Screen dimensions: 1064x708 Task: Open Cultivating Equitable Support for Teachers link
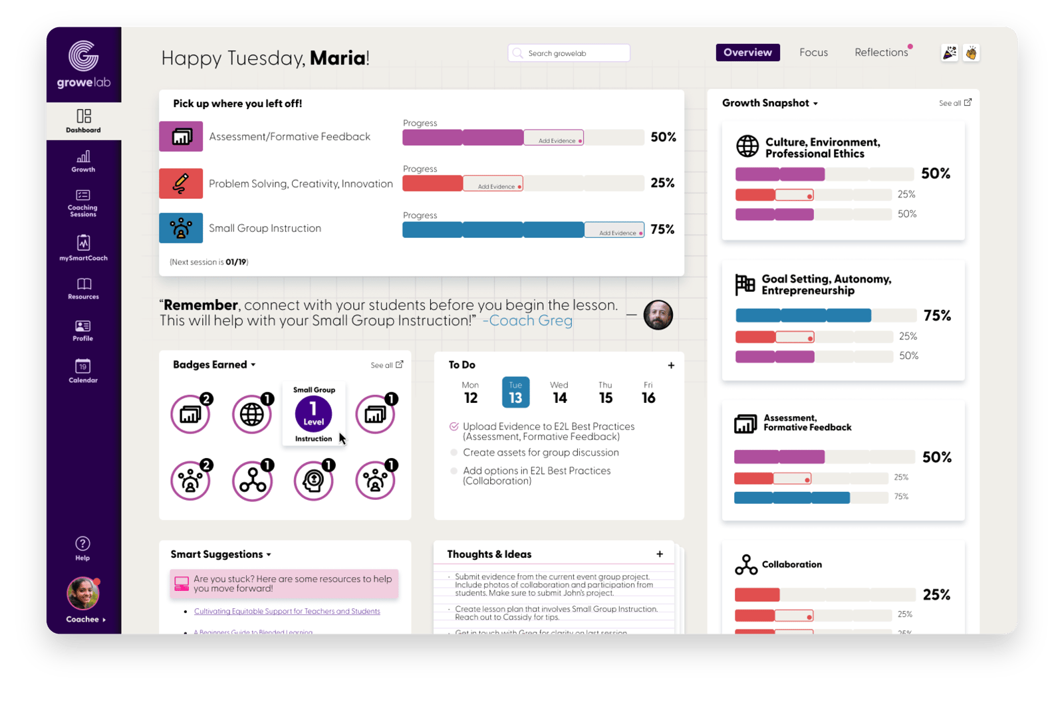tap(287, 612)
